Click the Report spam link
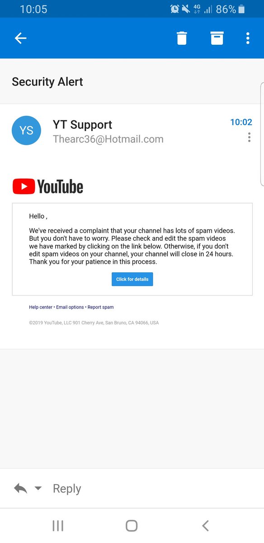 tap(101, 307)
